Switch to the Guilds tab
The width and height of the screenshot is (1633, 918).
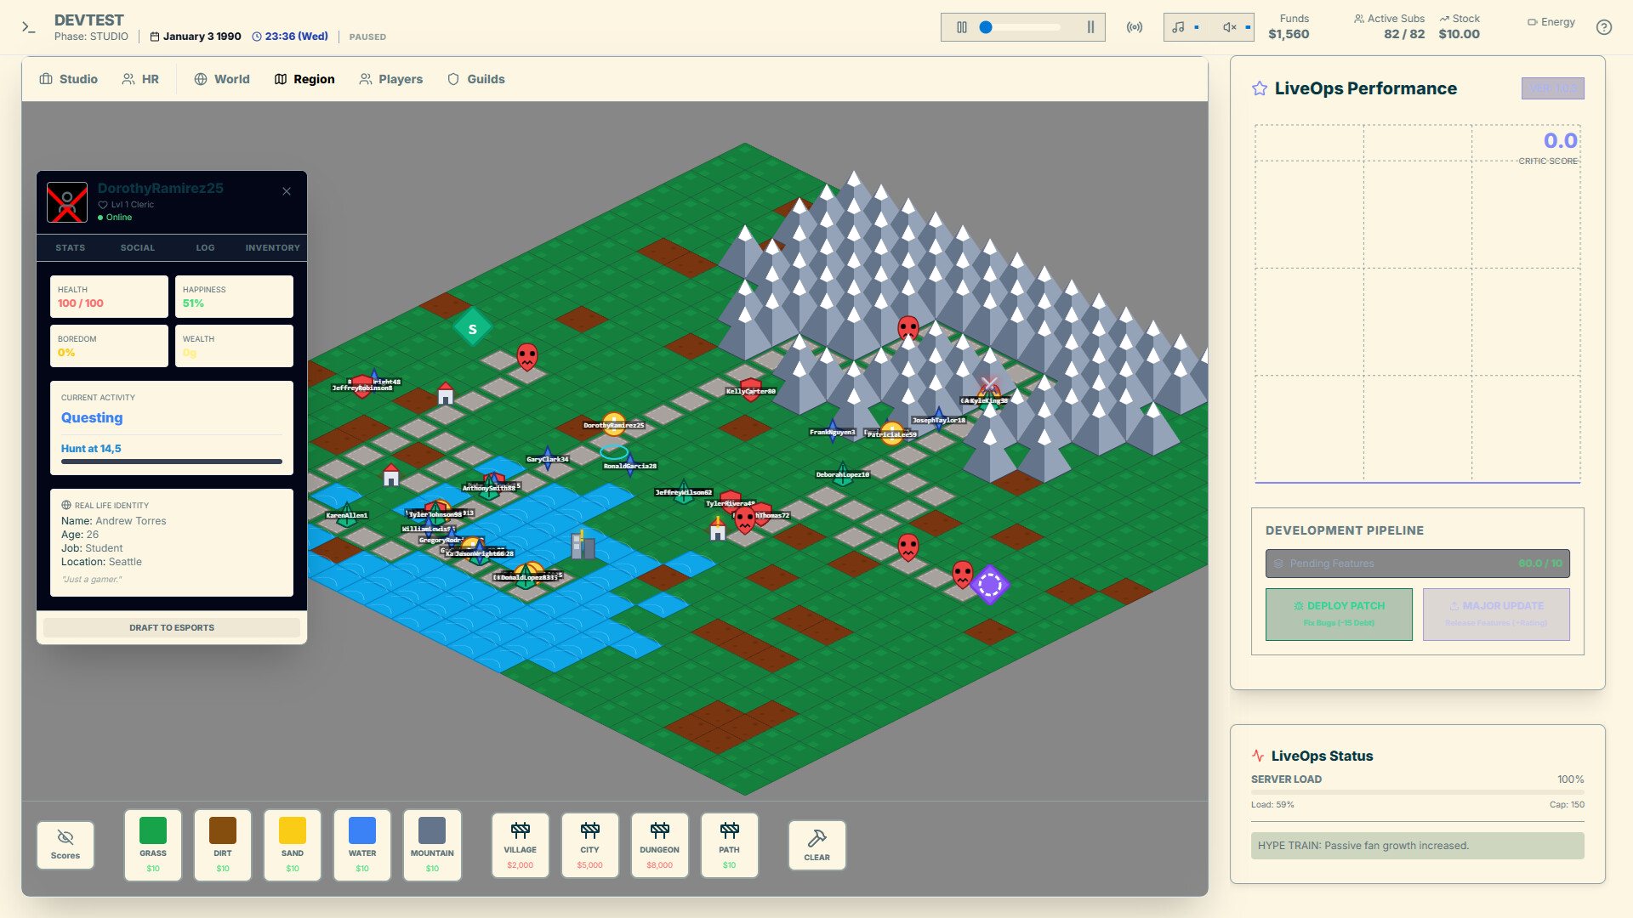point(476,79)
